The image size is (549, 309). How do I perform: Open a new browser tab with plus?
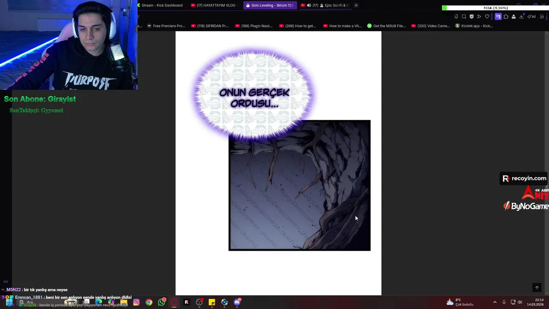pos(356,5)
